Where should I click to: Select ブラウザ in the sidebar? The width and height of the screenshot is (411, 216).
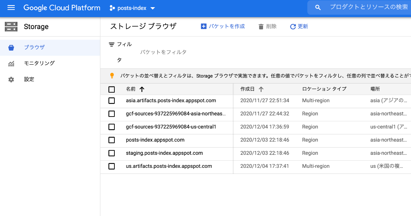pos(50,48)
